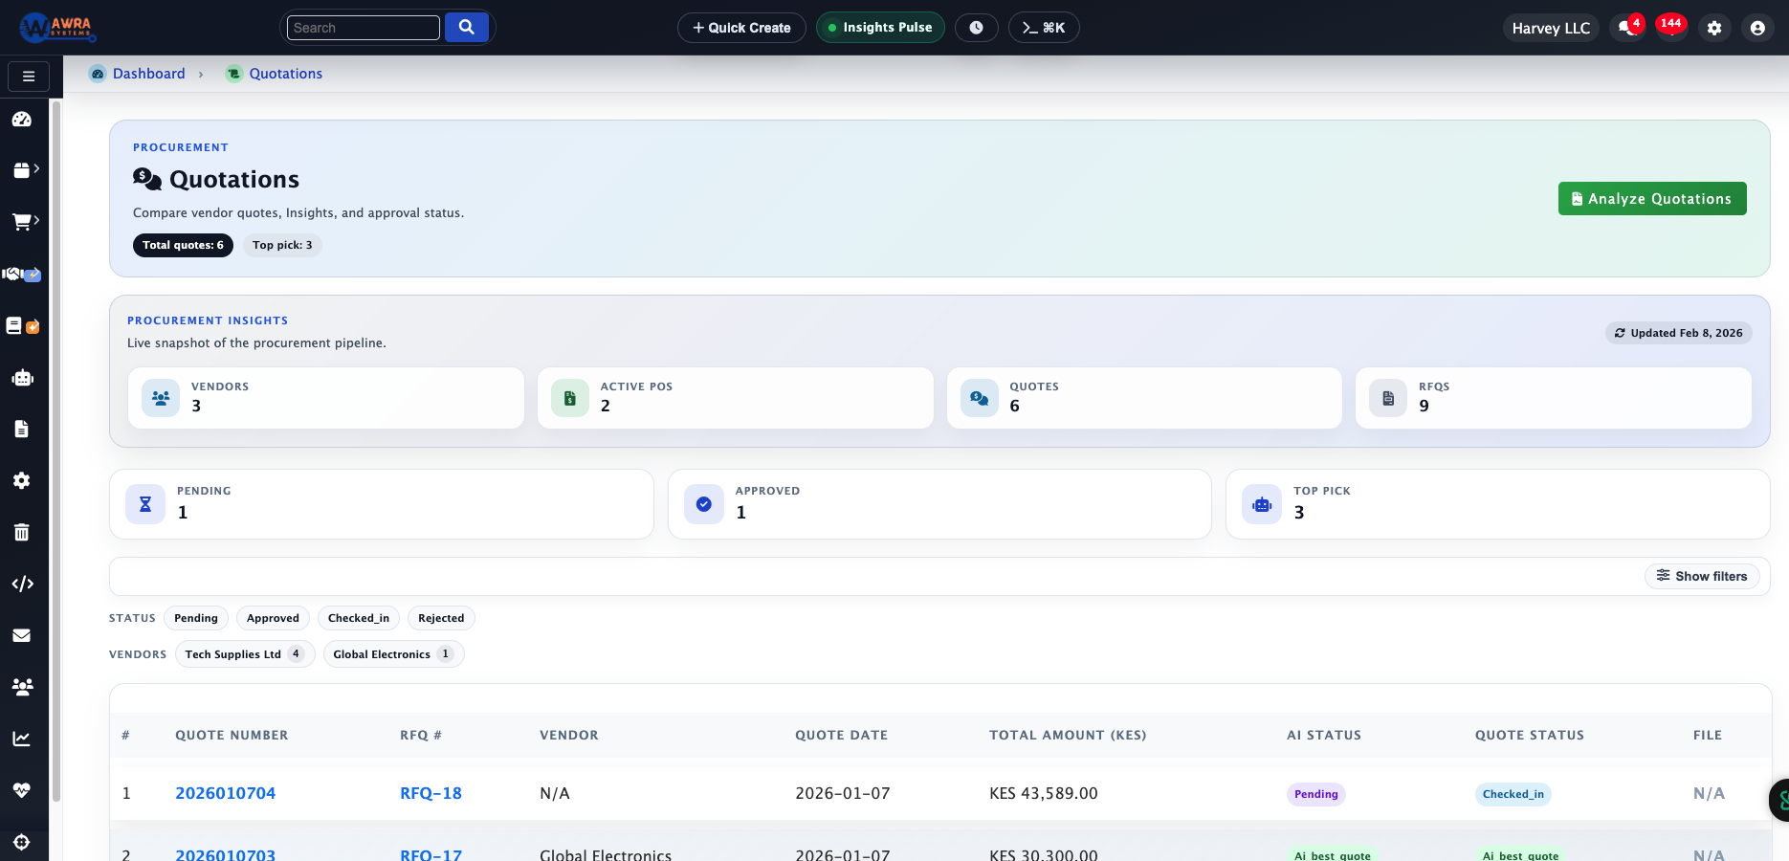
Task: Click the heartbeat health icon in sidebar
Action: coord(22,790)
